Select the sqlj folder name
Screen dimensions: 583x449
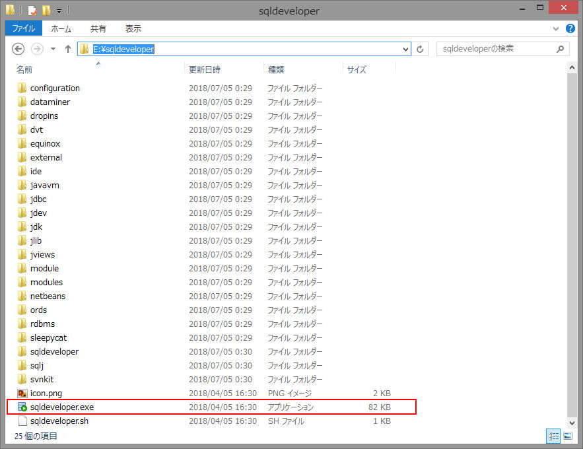click(x=37, y=365)
